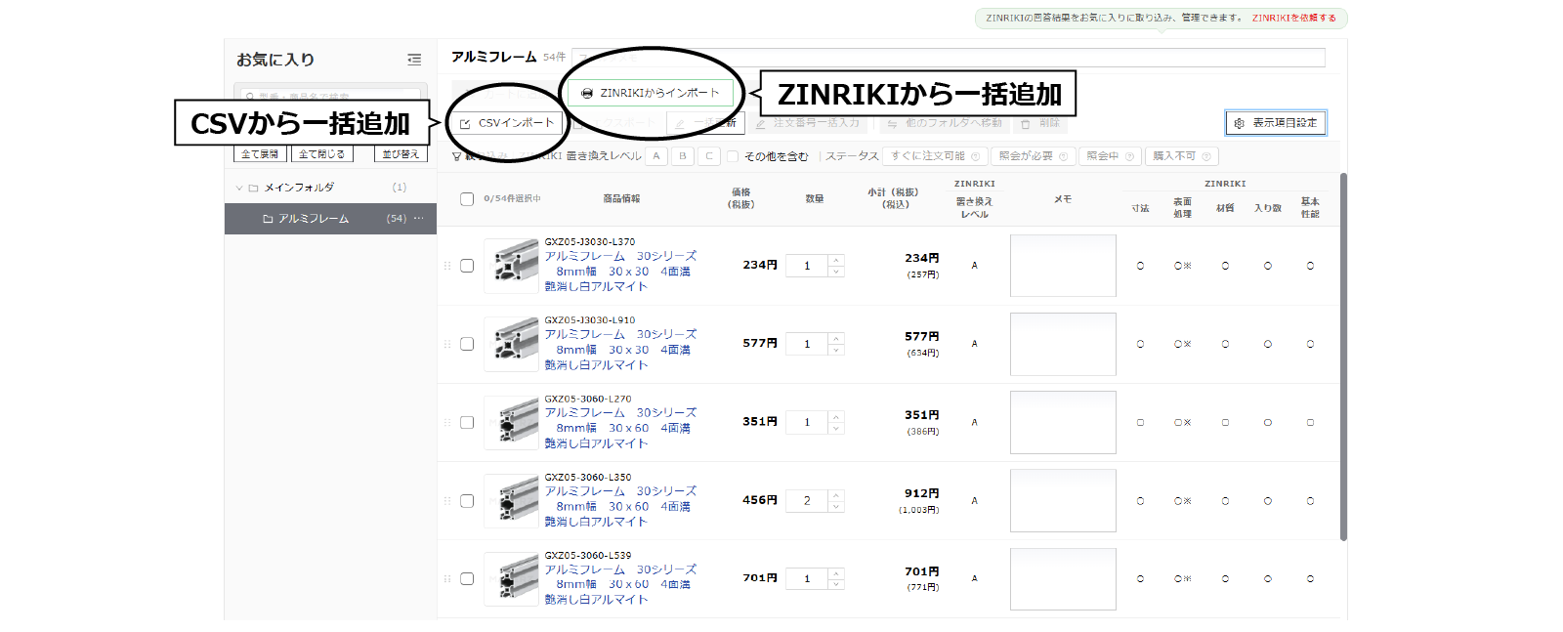Open the more options menu for the アルミフレーム folder

pyautogui.click(x=419, y=218)
